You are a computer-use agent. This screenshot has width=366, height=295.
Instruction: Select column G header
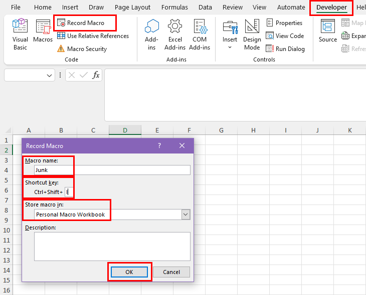(x=221, y=130)
